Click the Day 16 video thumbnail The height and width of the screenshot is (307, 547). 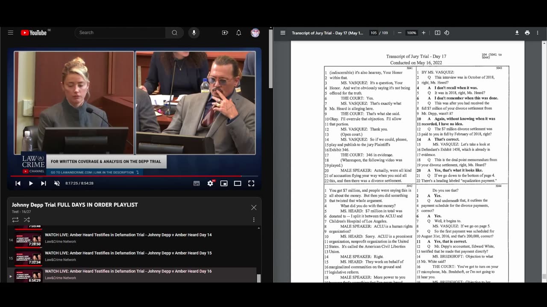point(29,275)
